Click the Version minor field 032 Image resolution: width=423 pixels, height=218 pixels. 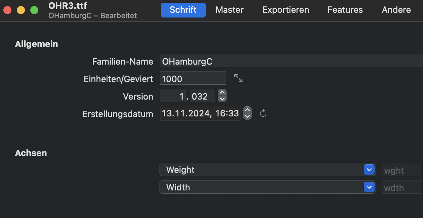coord(202,96)
